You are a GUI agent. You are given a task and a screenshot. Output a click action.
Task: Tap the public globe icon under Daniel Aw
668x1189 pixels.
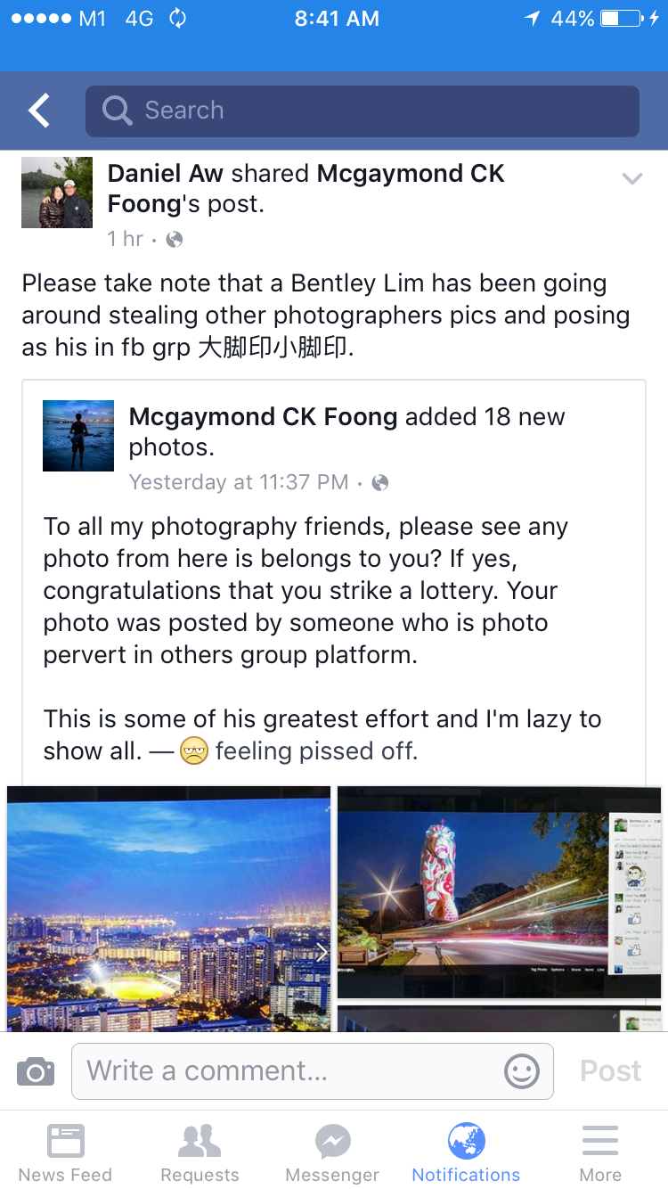[175, 239]
